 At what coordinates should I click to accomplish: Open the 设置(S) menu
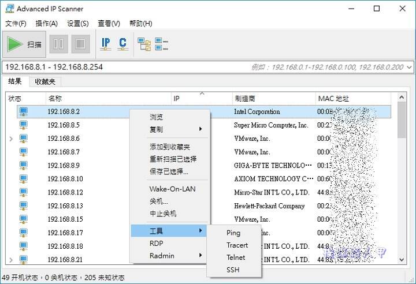pyautogui.click(x=78, y=24)
